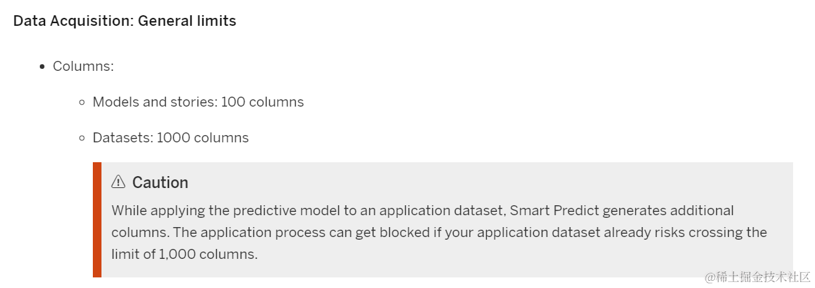Click the word General in the heading
The image size is (815, 288).
(x=163, y=21)
